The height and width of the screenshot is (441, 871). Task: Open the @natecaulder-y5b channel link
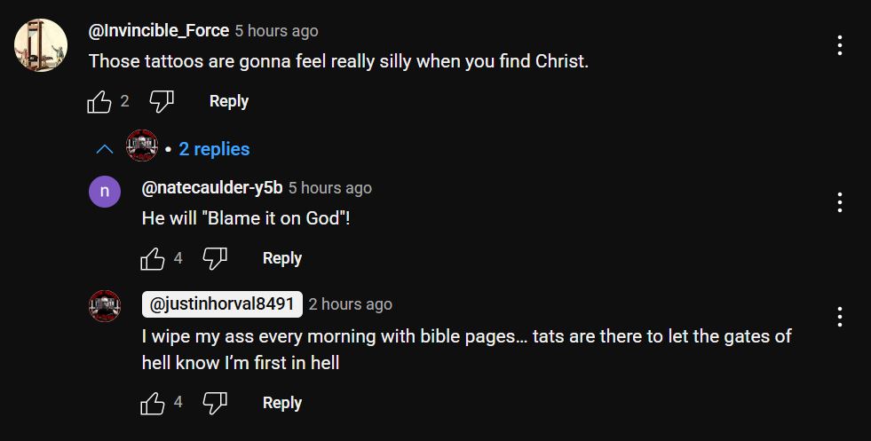pos(212,188)
